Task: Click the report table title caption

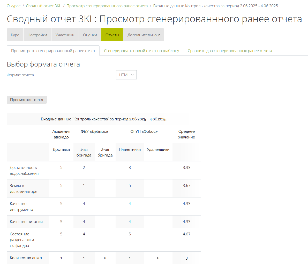Action: pyautogui.click(x=103, y=119)
